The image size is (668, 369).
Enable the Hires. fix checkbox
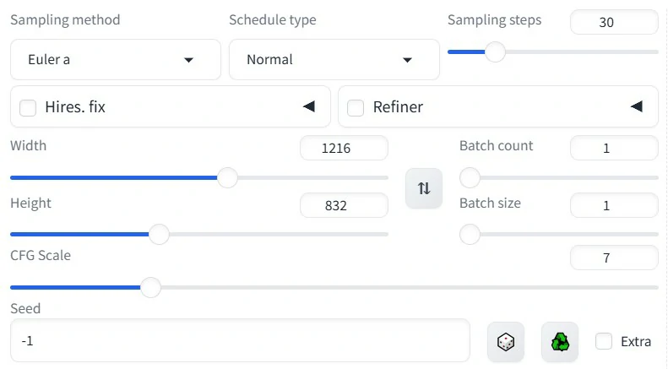[28, 107]
